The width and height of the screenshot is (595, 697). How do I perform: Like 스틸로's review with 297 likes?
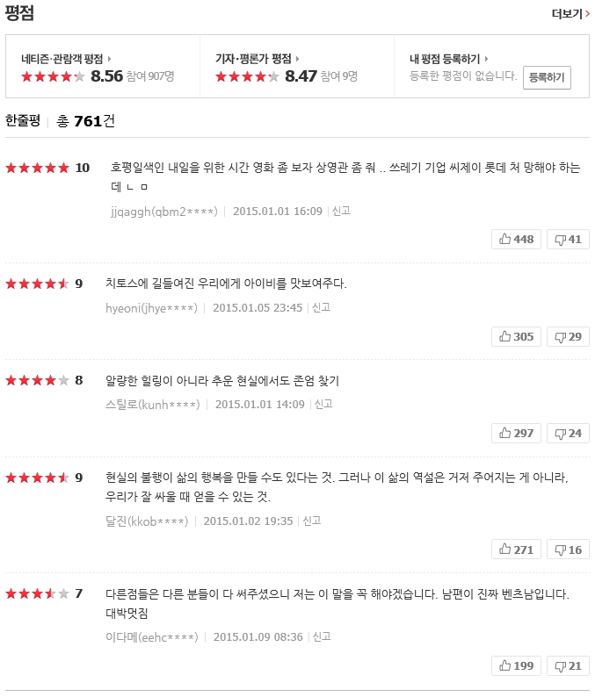click(516, 433)
